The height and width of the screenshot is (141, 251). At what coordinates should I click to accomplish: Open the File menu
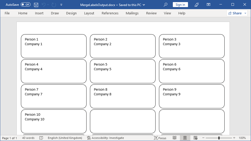coord(7,13)
